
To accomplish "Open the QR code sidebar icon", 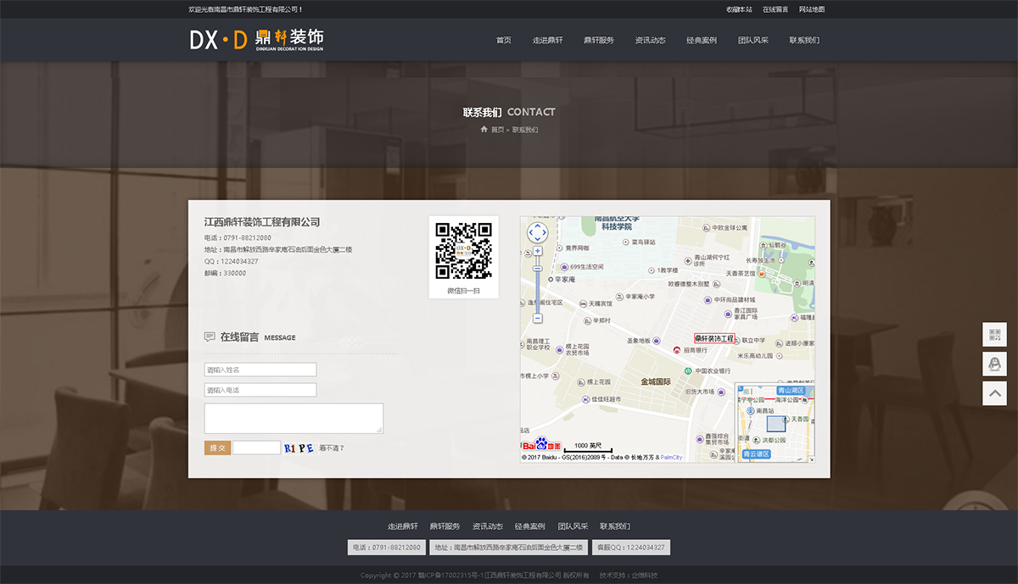I will pos(994,334).
